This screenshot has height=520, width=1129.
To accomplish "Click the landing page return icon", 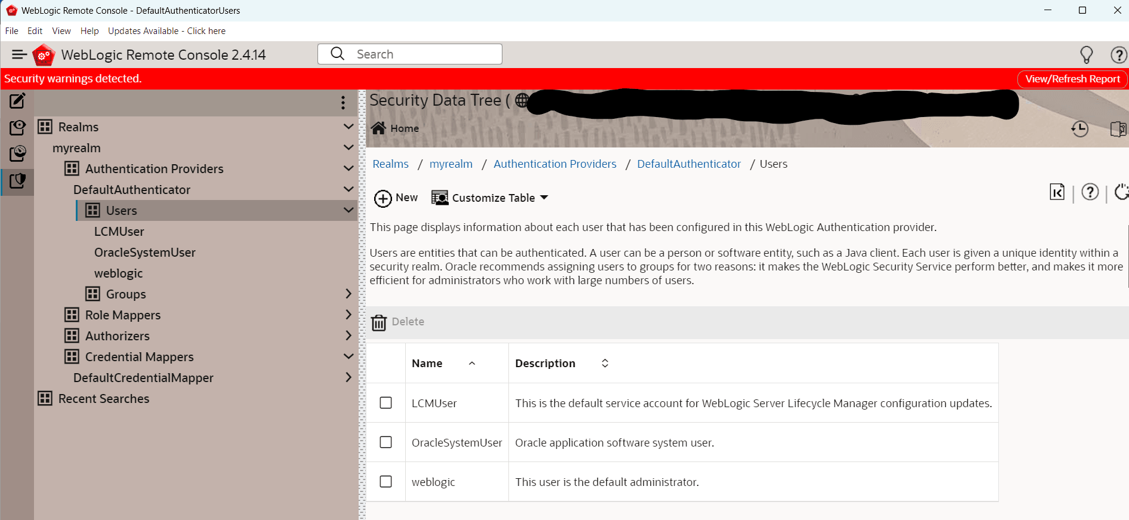I will pos(1057,192).
